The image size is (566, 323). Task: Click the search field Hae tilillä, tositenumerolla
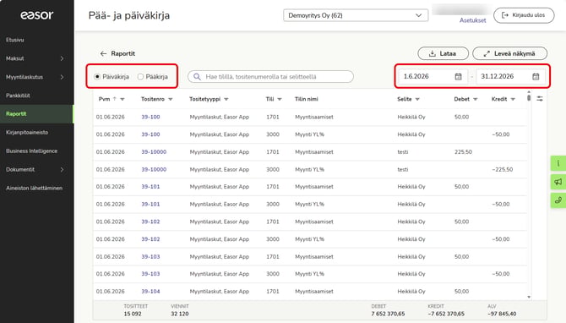[270, 77]
